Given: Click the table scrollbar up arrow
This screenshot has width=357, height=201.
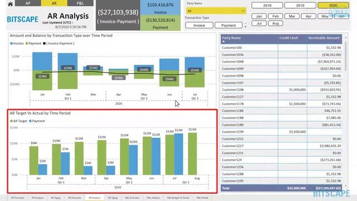Looking at the screenshot, I should [346, 37].
